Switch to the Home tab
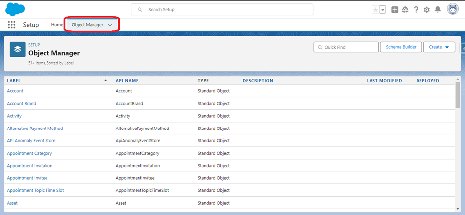Image resolution: width=465 pixels, height=215 pixels. [x=57, y=25]
